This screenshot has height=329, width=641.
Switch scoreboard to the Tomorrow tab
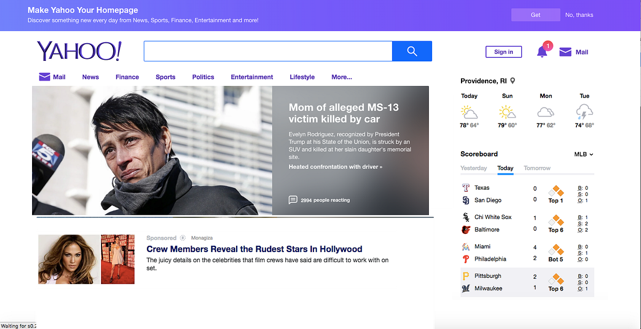click(536, 168)
